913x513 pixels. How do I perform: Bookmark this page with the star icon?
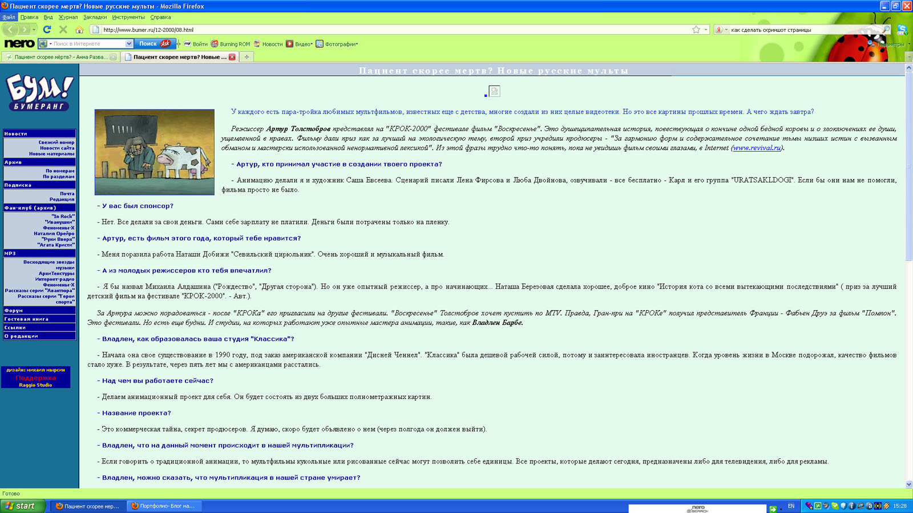click(x=696, y=30)
